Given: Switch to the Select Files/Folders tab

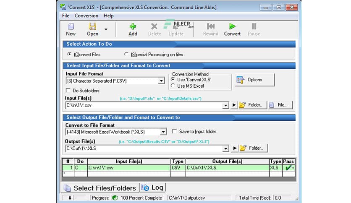Looking at the screenshot, I should click(100, 188).
